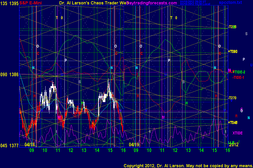Select the '135 1395' price axis label
The height and width of the screenshot is (168, 253).
pos(9,3)
